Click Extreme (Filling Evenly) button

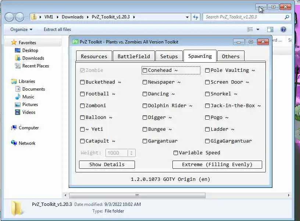coord(217,164)
